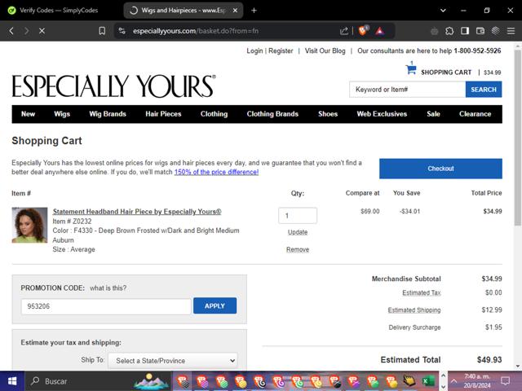The image size is (522, 391).
Task: Stop loading the page with the X icon
Action: (42, 31)
